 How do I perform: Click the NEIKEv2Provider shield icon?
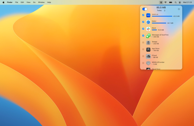pos(148,63)
